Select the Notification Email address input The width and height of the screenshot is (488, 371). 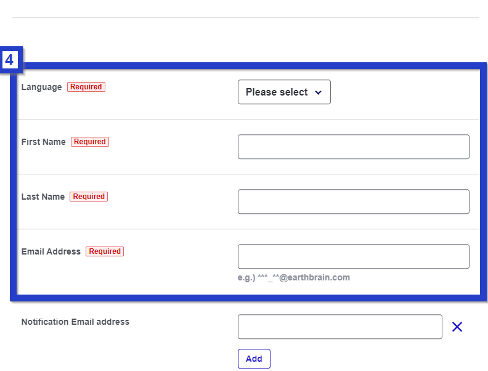tap(340, 327)
